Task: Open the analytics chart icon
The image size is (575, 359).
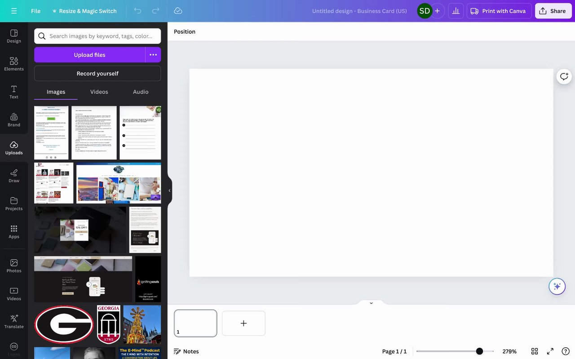Action: point(456,11)
